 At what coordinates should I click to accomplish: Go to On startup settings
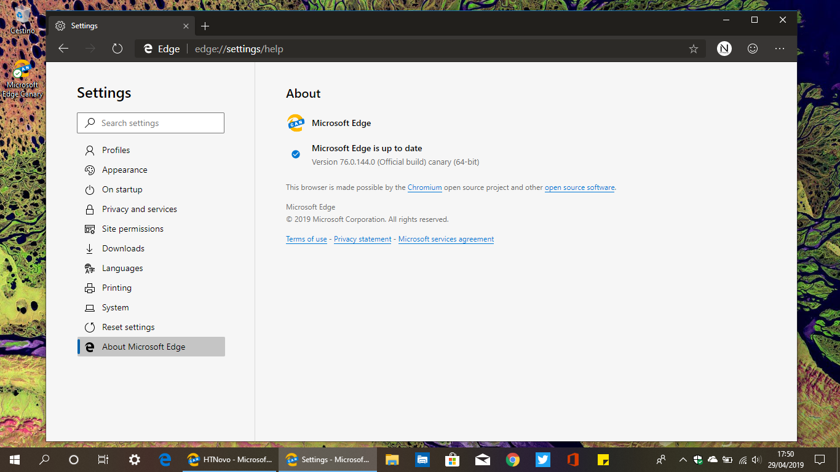coord(151,189)
